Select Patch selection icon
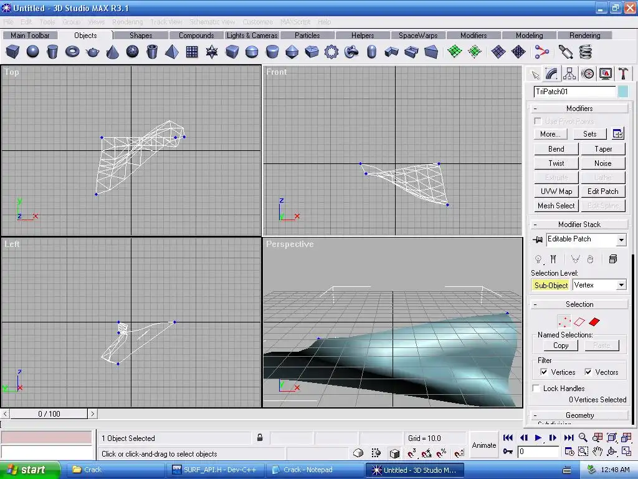 coord(594,322)
